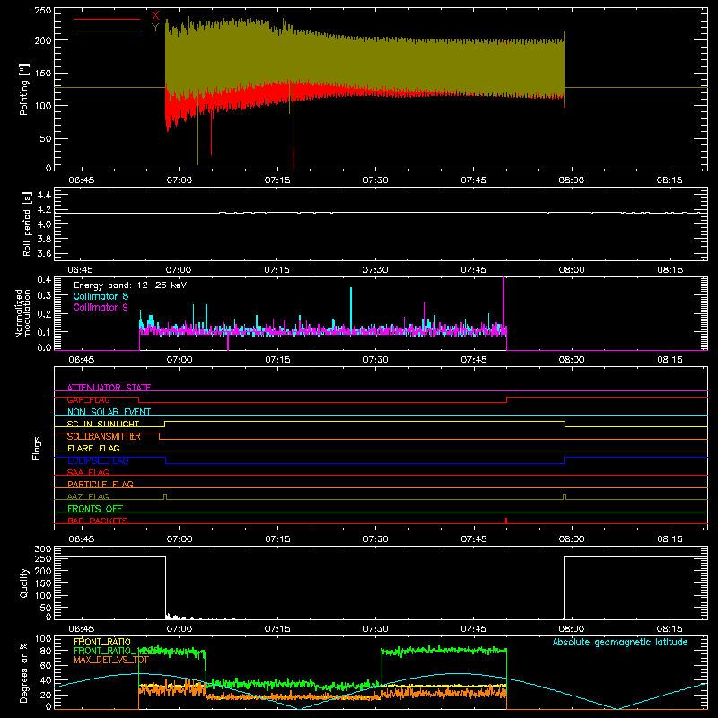Click the Pointing axis title
Screen dimensions: 718x718
click(x=24, y=89)
